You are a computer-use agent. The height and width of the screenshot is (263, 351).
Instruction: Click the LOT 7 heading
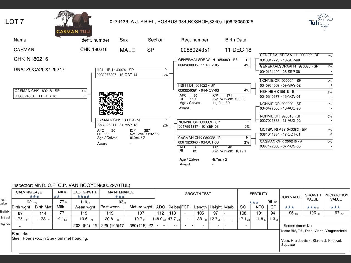tap(15, 22)
